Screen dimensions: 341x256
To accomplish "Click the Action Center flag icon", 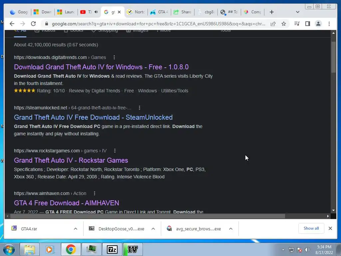I will click(299, 250).
